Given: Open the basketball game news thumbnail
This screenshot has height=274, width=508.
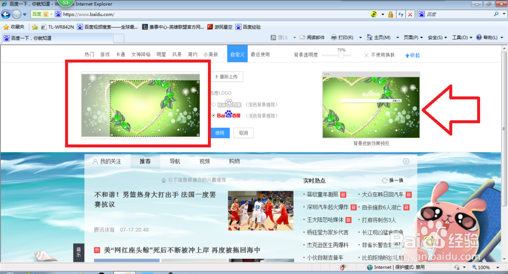Looking at the screenshot, I should tap(261, 210).
